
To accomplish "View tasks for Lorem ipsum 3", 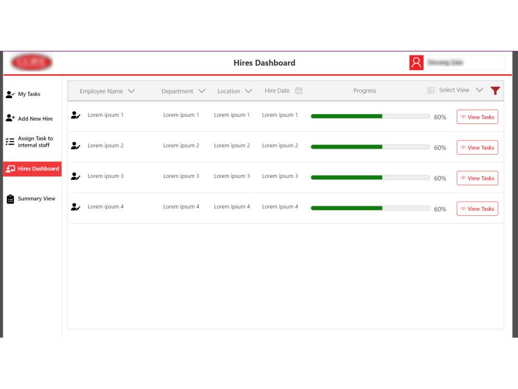I will click(478, 178).
